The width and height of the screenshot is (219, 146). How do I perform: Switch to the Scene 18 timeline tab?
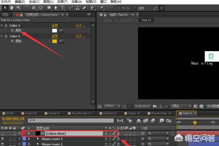coord(132,113)
